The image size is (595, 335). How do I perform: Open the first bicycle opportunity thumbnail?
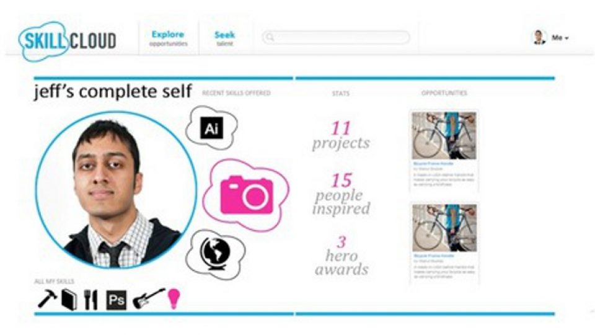(x=444, y=136)
